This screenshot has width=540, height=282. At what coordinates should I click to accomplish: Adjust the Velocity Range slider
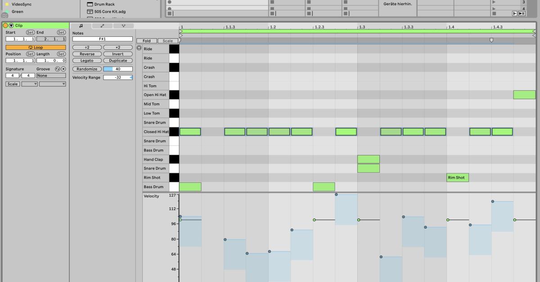click(117, 77)
